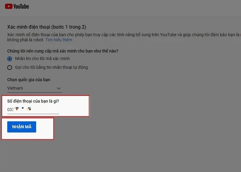The height and width of the screenshot is (172, 241).
Task: Open the Vietnam country dropdown
Action: [x=35, y=88]
